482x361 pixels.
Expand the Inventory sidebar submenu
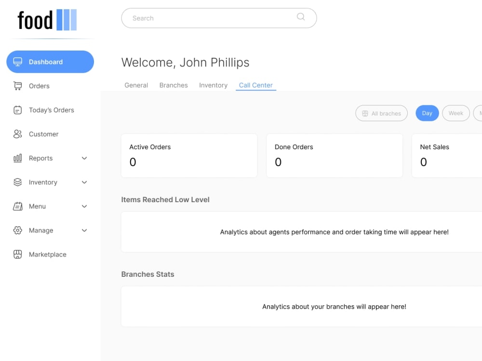(x=84, y=182)
